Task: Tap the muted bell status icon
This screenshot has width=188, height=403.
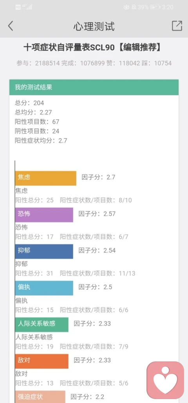Action: [x=134, y=7]
